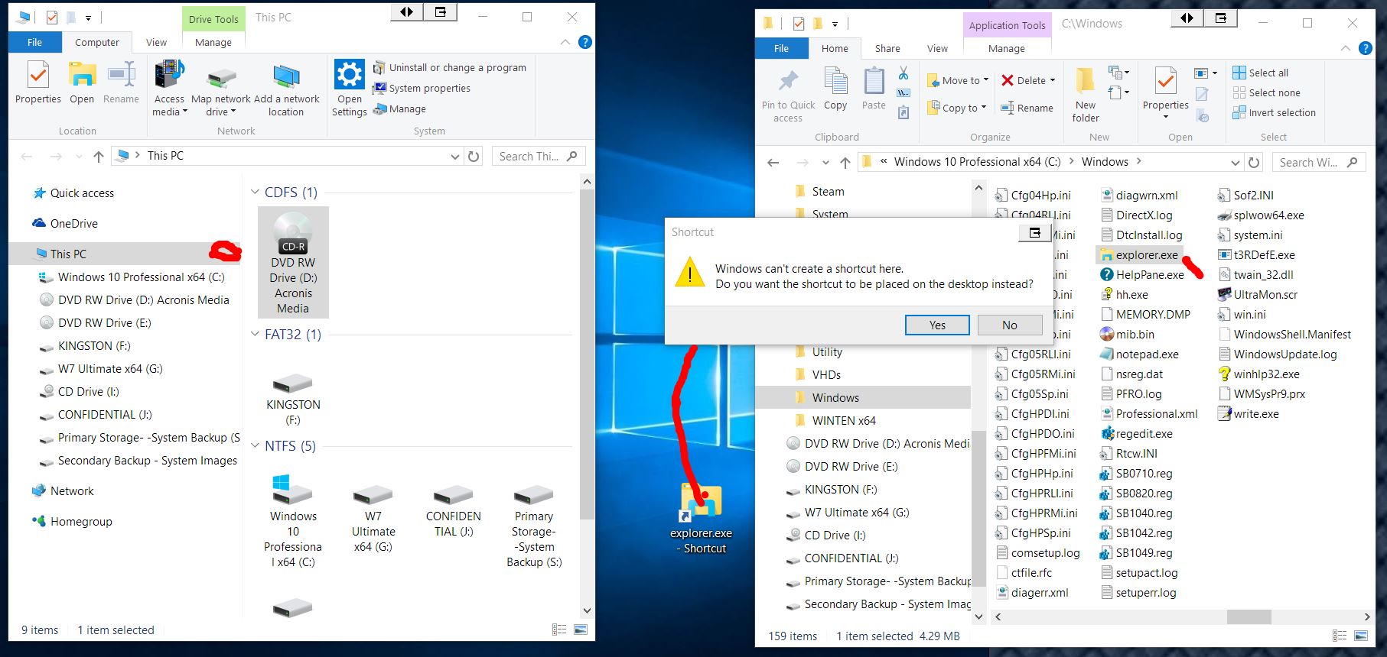Click Up arrow in C:\Windows window

click(x=845, y=162)
